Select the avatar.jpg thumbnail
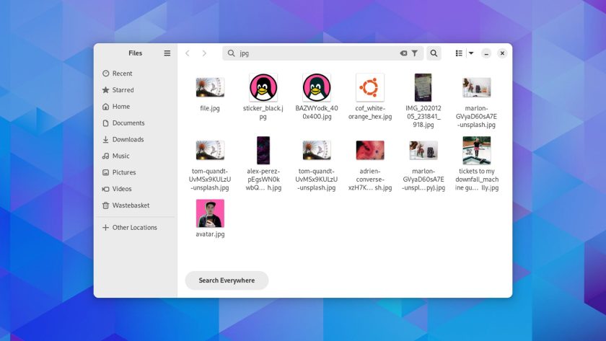The width and height of the screenshot is (606, 341). click(x=210, y=214)
